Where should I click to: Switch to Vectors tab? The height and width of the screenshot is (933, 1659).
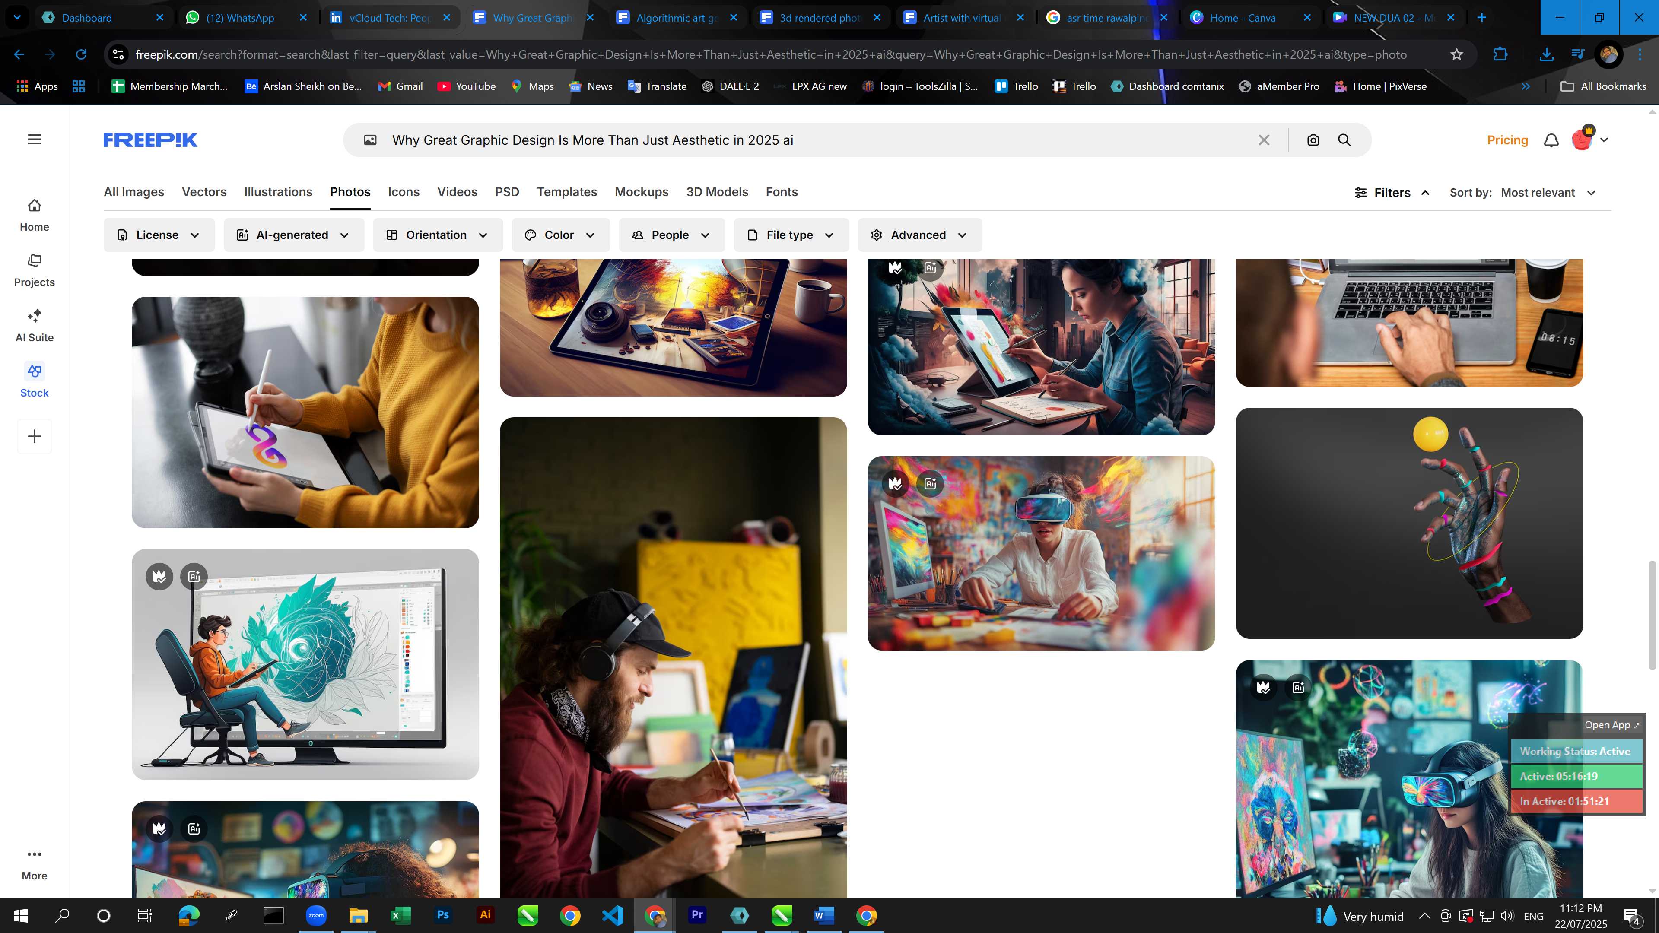pos(204,192)
